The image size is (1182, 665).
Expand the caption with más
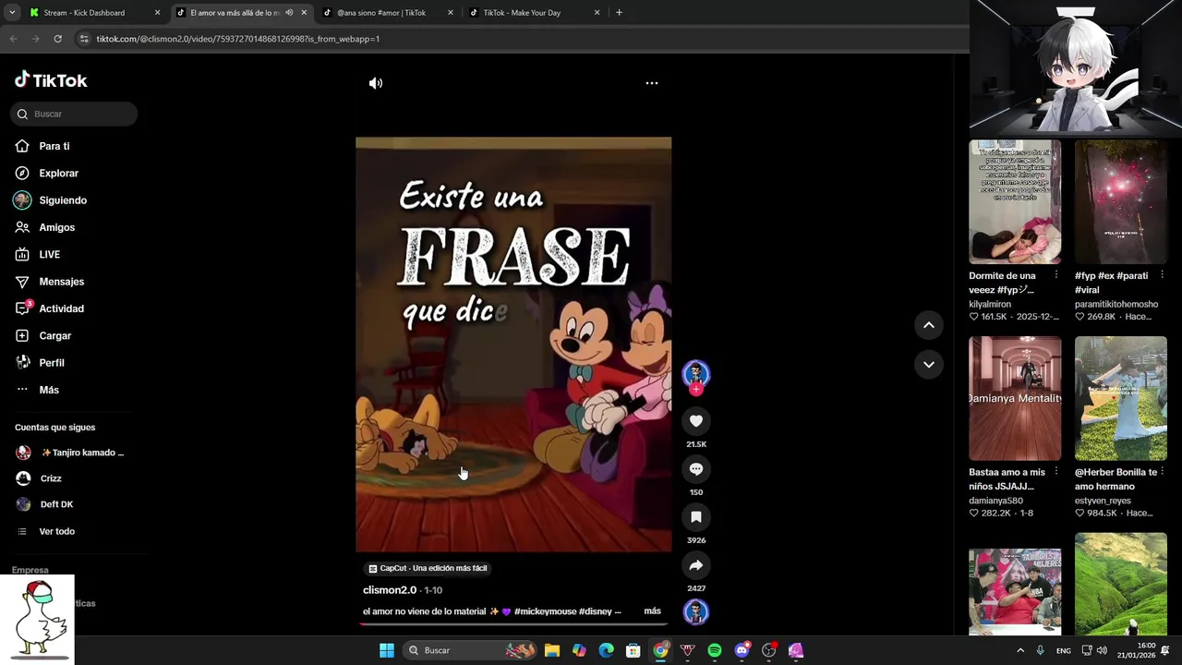(652, 611)
